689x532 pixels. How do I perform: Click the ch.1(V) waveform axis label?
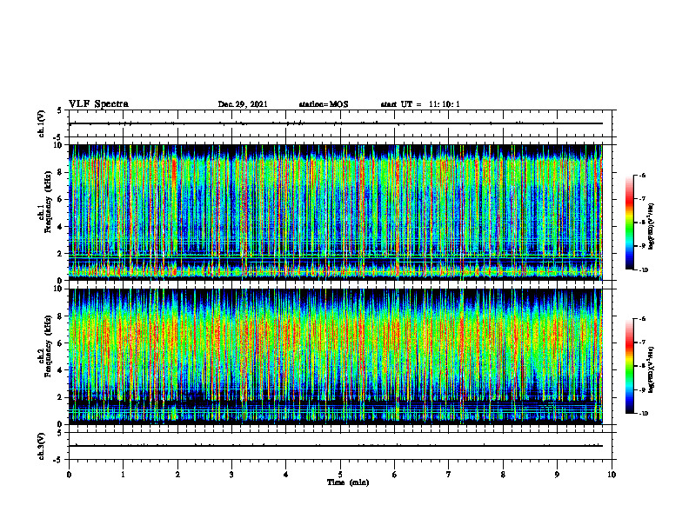(42, 123)
